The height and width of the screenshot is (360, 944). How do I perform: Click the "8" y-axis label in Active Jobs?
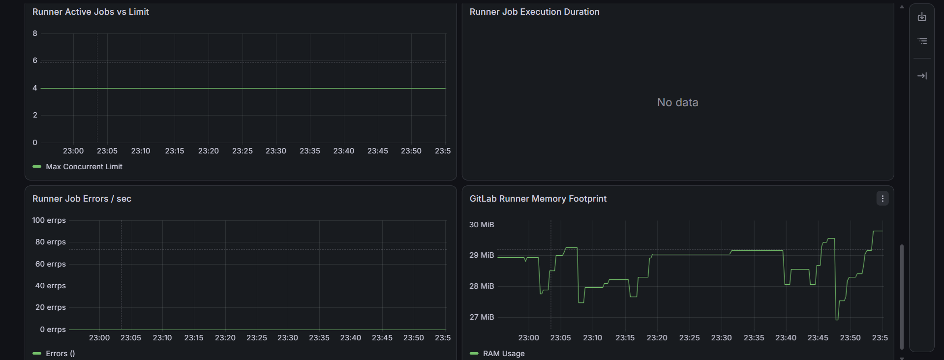(x=35, y=33)
